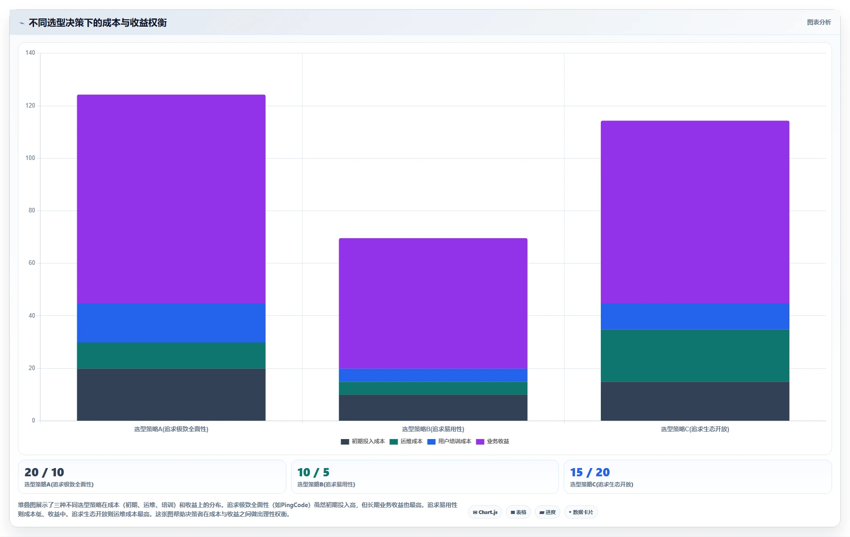Click the chart title 不同选型决策下的成本与收益权衡
The image size is (850, 537).
pyautogui.click(x=97, y=23)
